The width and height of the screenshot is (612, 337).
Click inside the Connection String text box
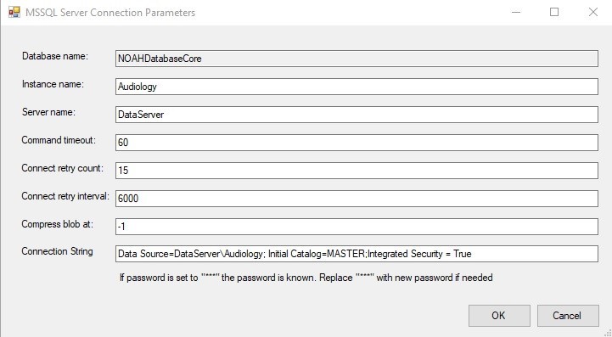coord(357,254)
